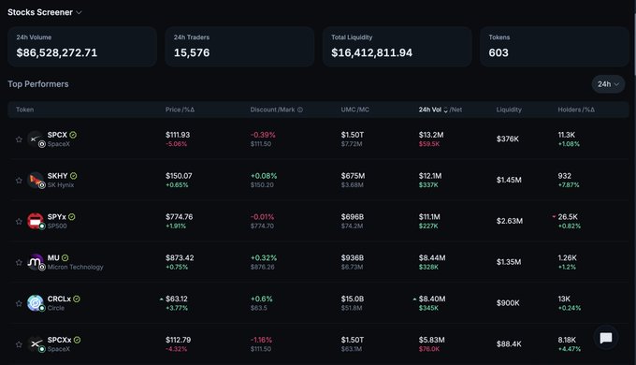Screen dimensions: 636x365
Task: Click the Total Liquidity stat card
Action: pyautogui.click(x=397, y=47)
